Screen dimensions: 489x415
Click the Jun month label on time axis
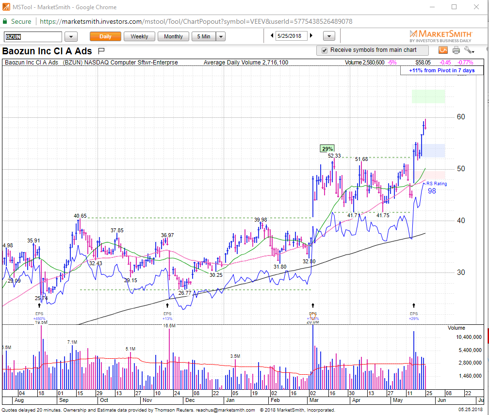tap(441, 400)
